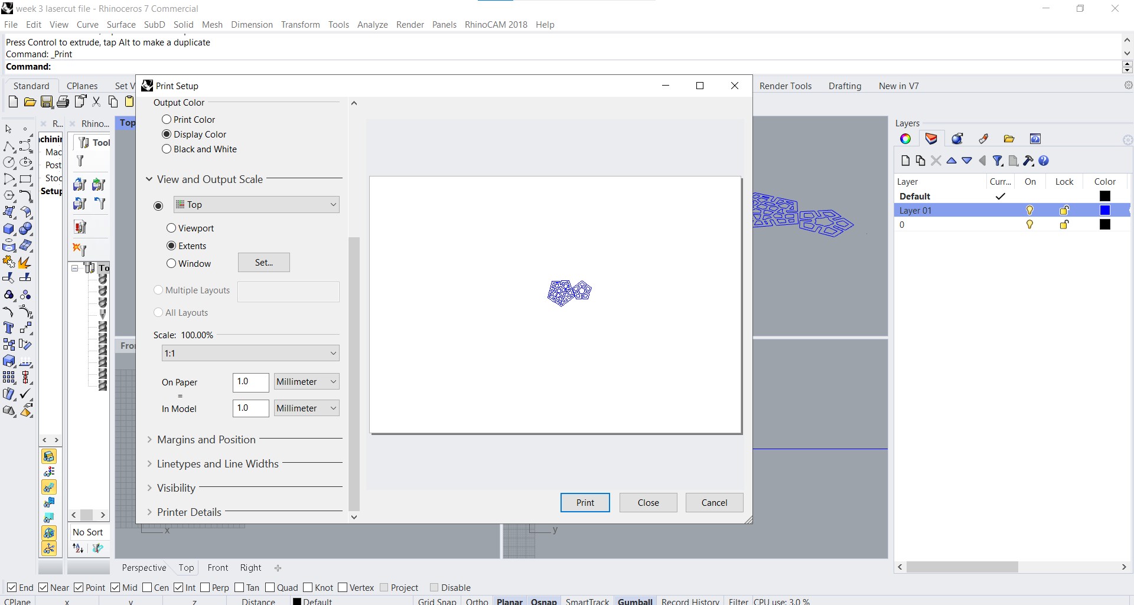
Task: Select the Rectangle tool in left sidebar
Action: tap(26, 179)
